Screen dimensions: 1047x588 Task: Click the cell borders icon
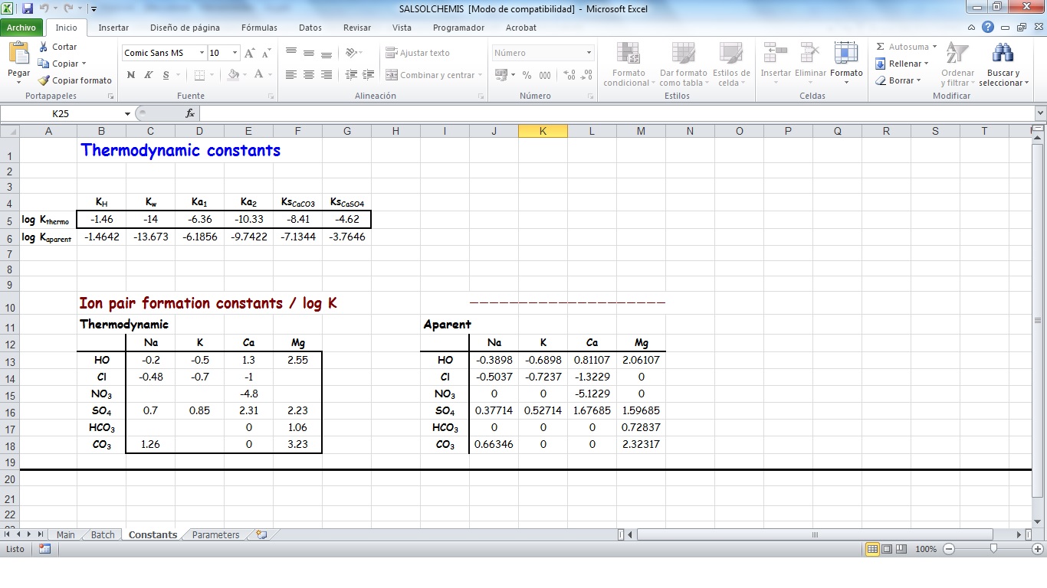199,75
